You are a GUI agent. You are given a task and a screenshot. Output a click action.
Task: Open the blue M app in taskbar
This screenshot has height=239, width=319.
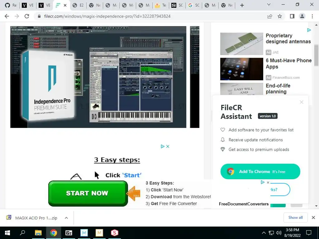pos(84,233)
